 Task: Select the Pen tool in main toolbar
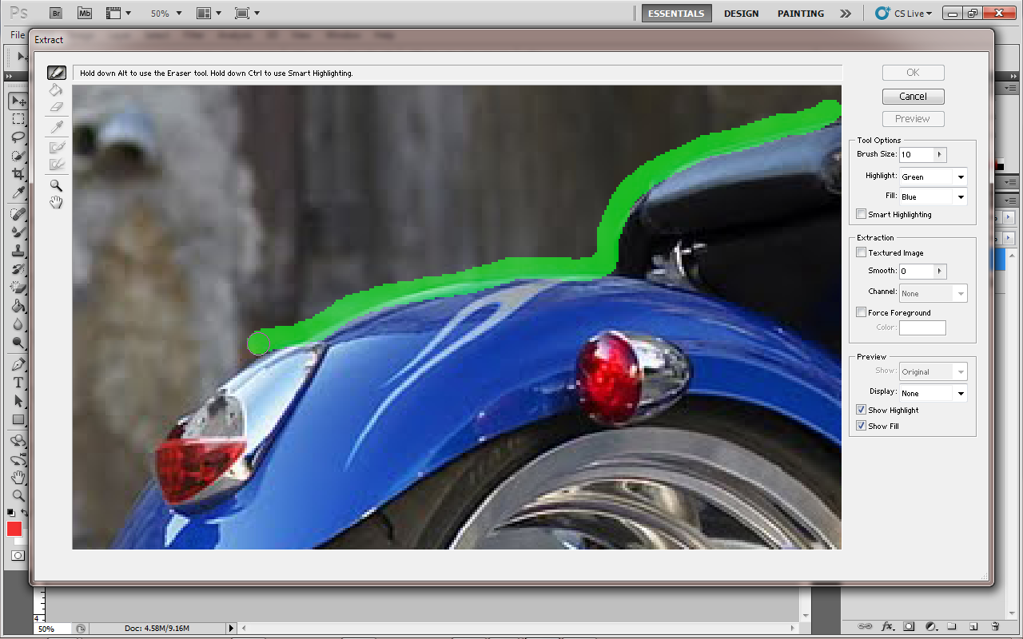[x=18, y=364]
